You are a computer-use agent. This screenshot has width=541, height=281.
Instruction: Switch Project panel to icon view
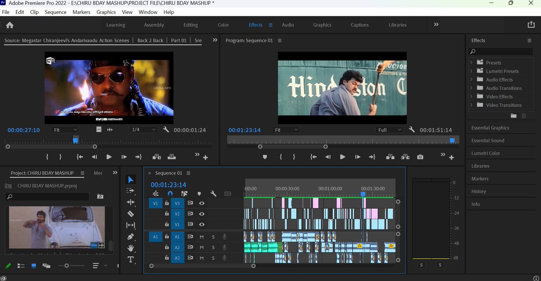tap(33, 266)
